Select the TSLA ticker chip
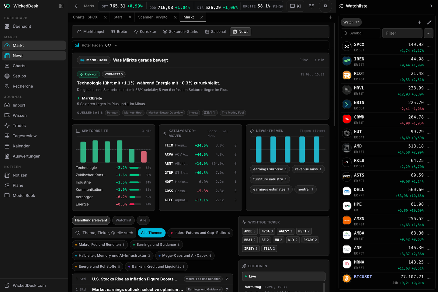Screen dimensions: 438x292 (269, 249)
